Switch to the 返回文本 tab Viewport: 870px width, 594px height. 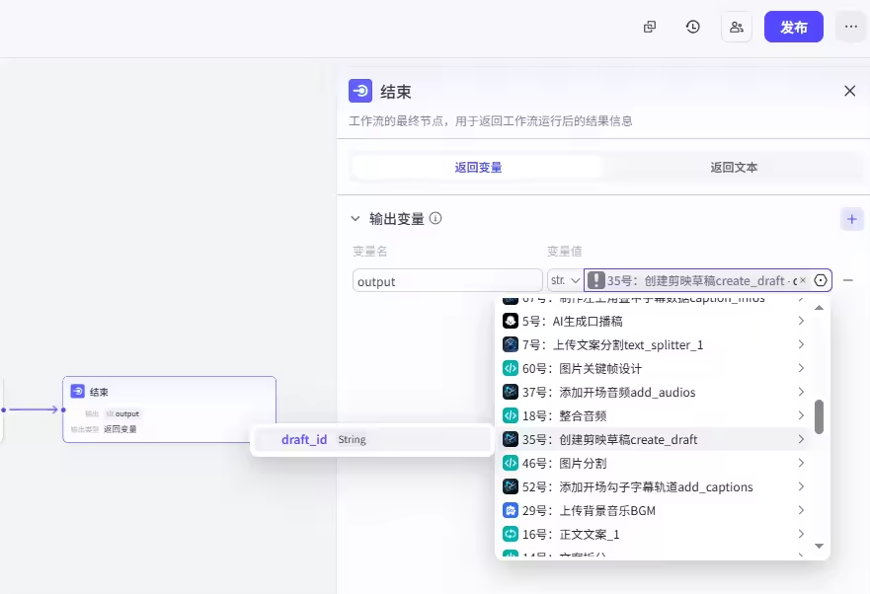pyautogui.click(x=736, y=167)
